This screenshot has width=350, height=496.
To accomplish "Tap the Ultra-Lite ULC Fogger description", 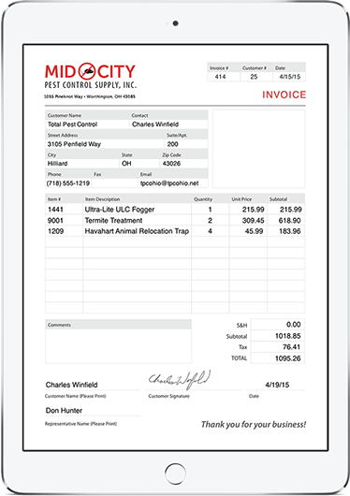I will pos(137,210).
